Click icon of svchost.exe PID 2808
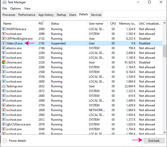Viewport: 167px width, 147px height. point(4,110)
